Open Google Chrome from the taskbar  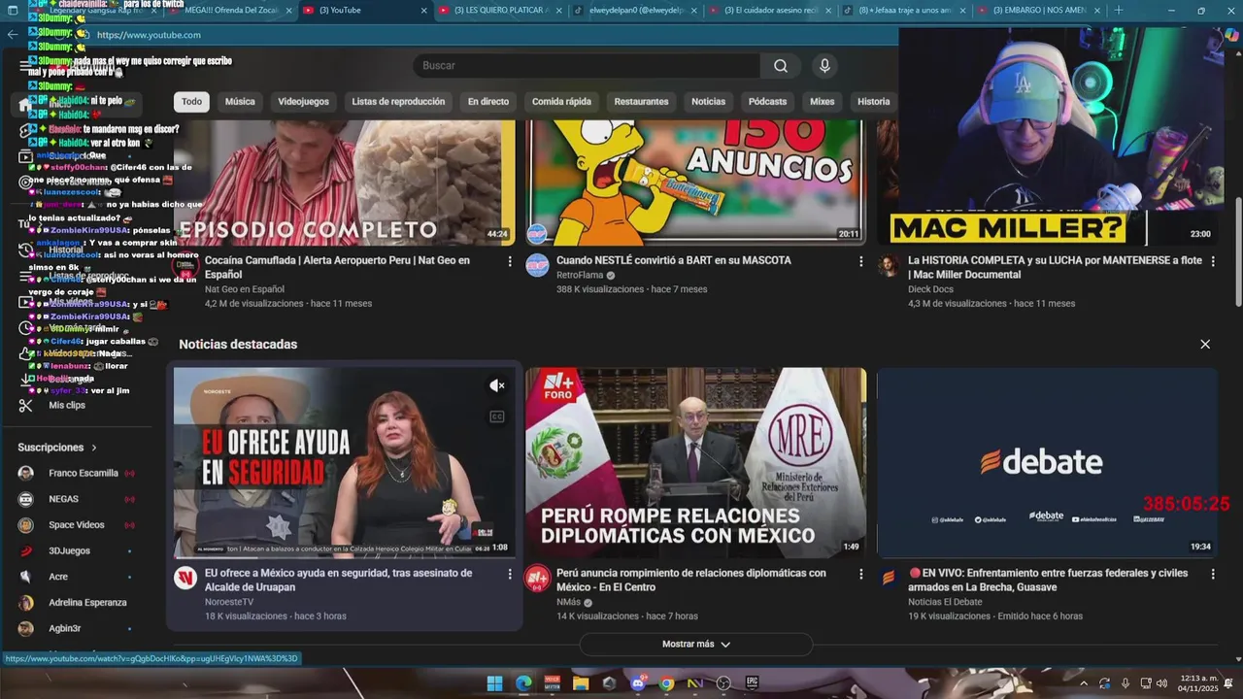tap(667, 682)
